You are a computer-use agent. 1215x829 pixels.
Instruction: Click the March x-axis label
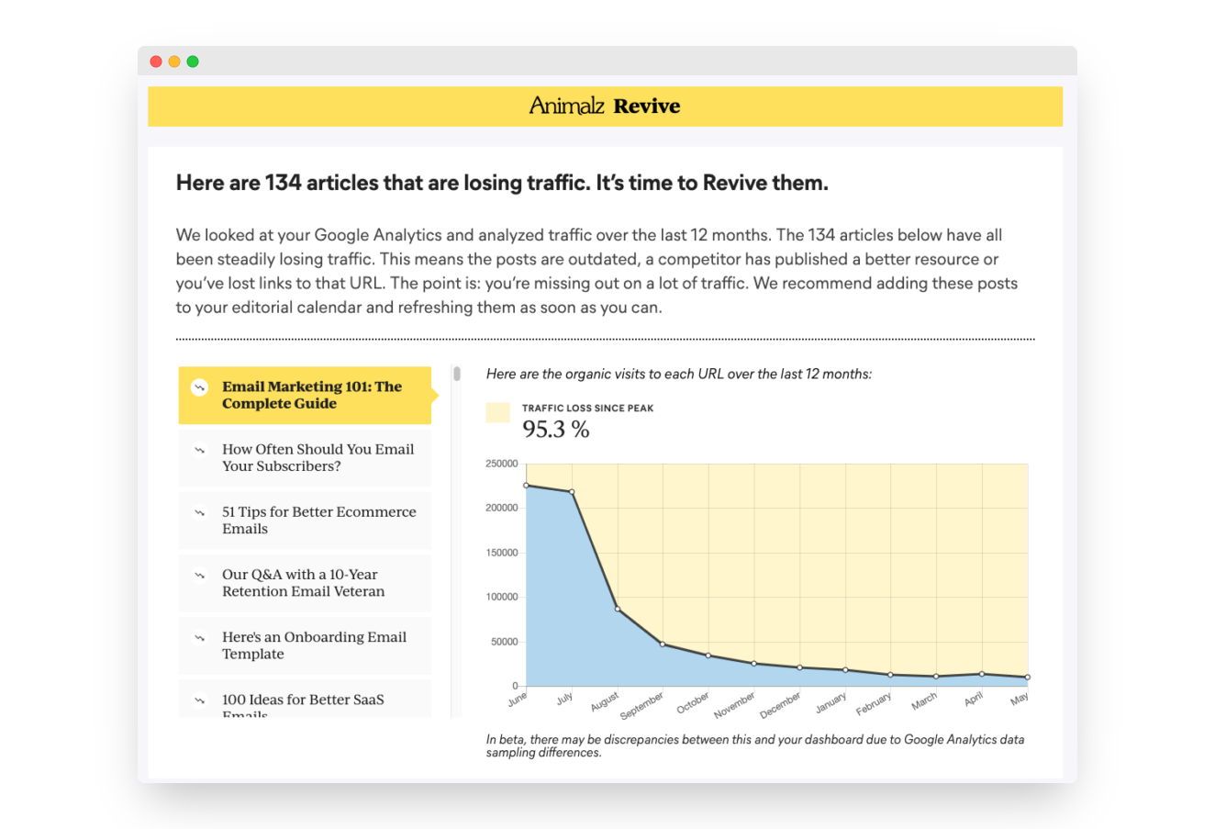pos(924,700)
